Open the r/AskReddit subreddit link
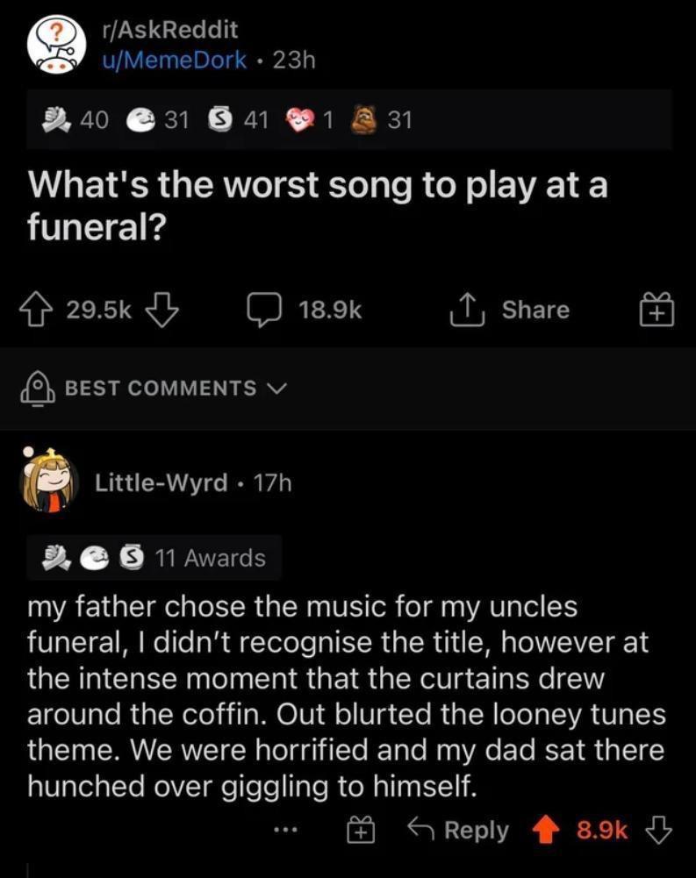The height and width of the screenshot is (878, 696). pyautogui.click(x=169, y=30)
